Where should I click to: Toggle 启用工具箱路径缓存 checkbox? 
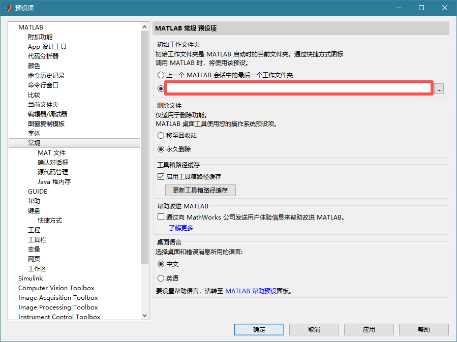pos(161,176)
